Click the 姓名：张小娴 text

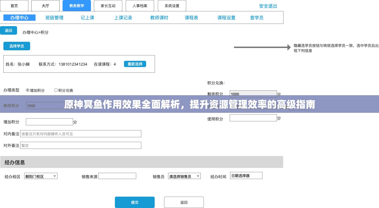(x=18, y=64)
